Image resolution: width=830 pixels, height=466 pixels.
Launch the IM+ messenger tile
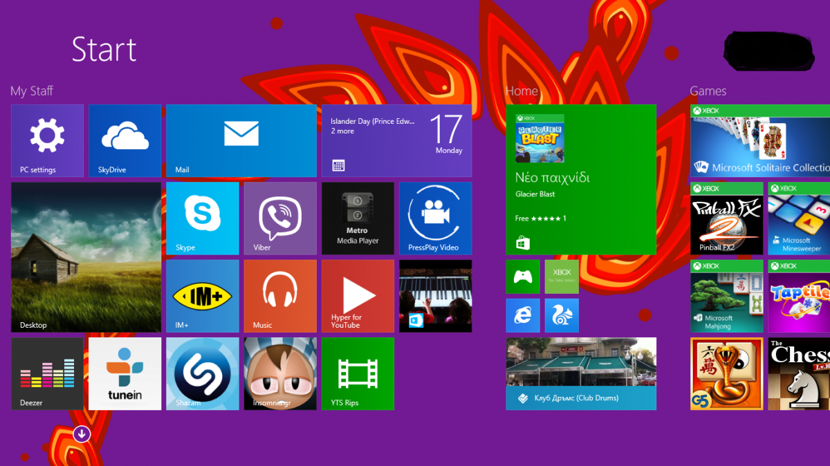point(203,296)
